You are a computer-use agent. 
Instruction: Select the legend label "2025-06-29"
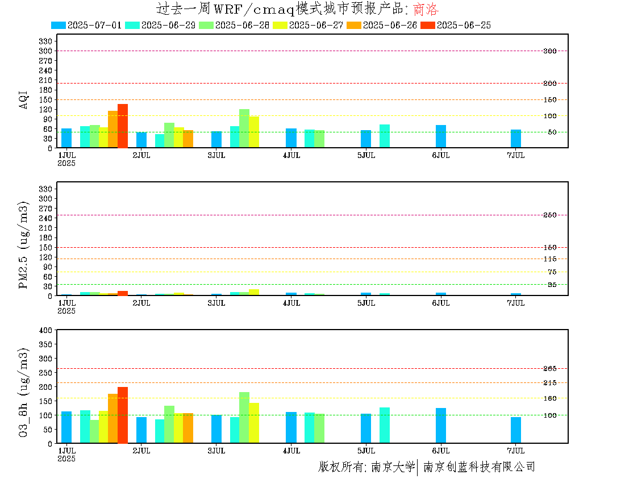[168, 25]
